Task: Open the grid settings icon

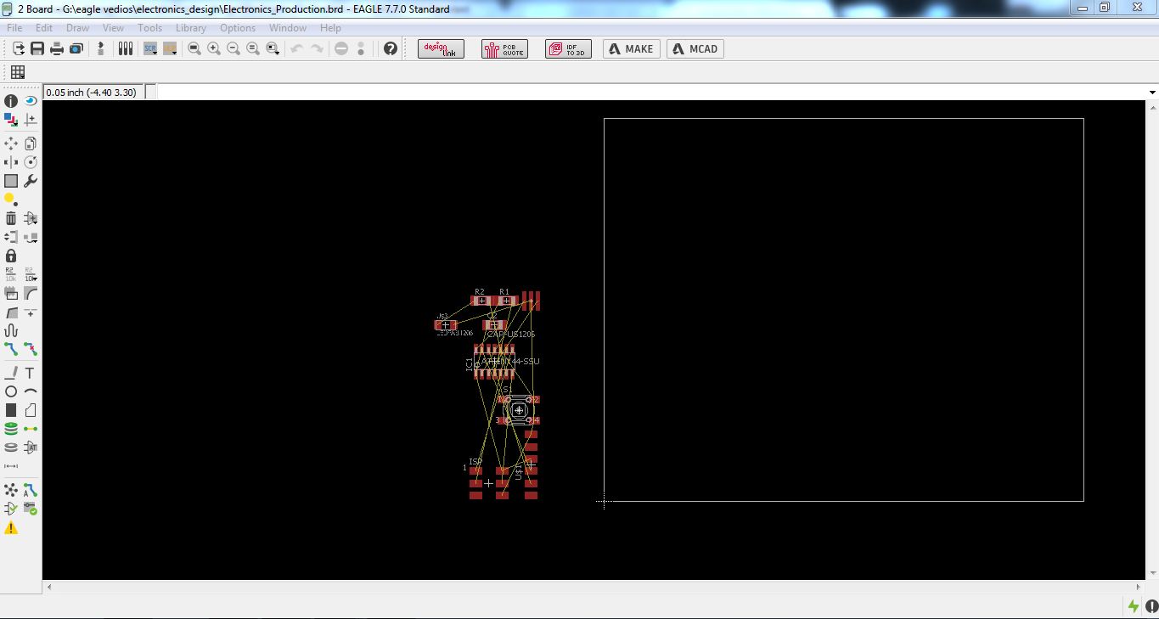Action: (17, 72)
